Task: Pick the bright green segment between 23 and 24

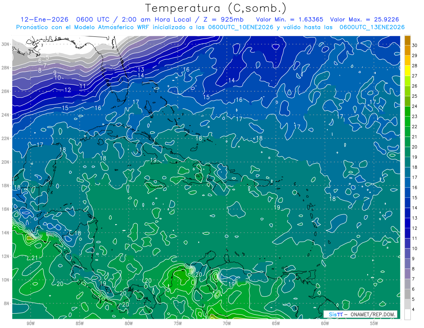Action: [x=407, y=111]
